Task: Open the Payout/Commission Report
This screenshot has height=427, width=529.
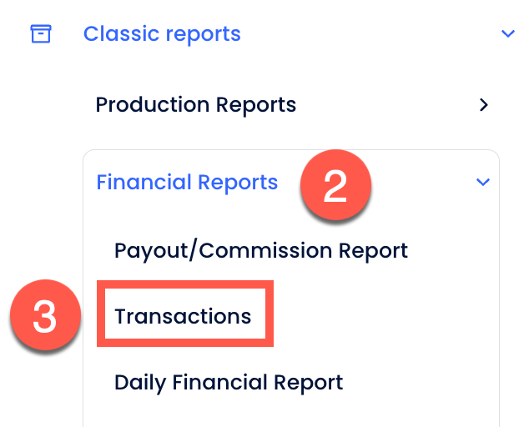Action: [x=260, y=250]
